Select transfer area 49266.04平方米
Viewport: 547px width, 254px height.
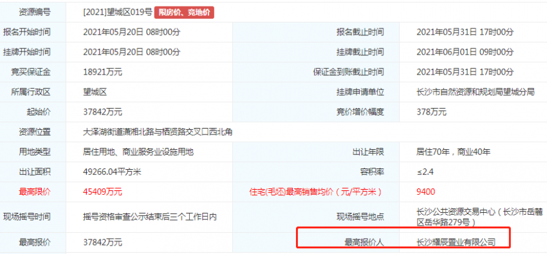[x=112, y=172]
